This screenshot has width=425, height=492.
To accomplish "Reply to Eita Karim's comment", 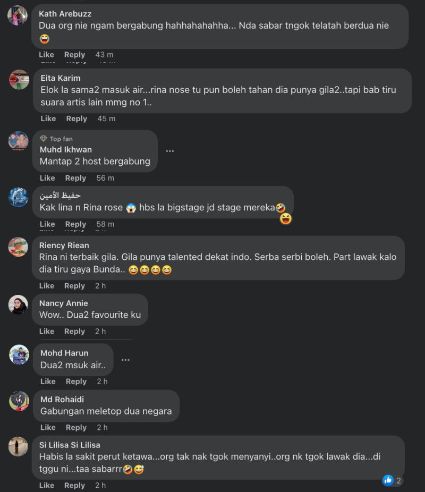I will 76,118.
